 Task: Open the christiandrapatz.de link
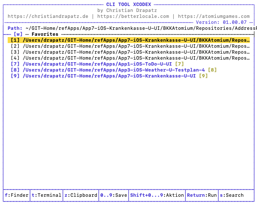pos(48,16)
